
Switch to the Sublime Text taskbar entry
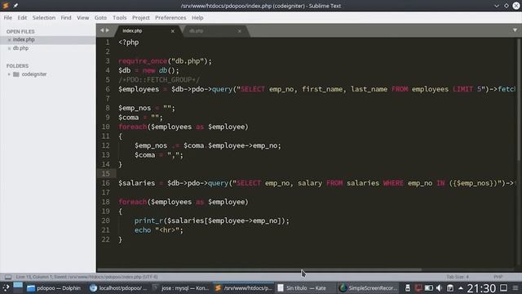pos(243,288)
